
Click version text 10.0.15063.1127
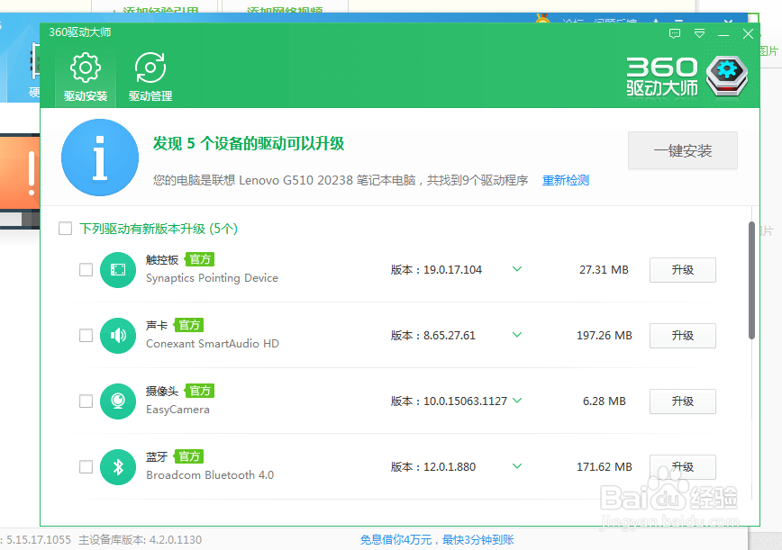465,401
